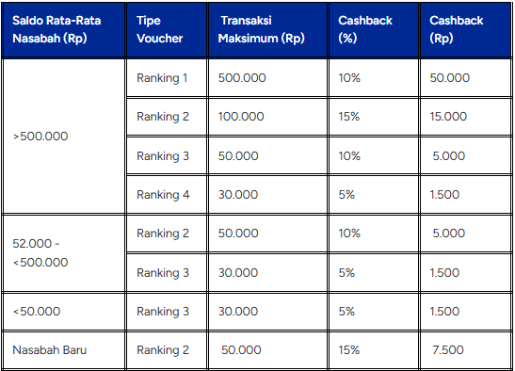Click the 15.000 cashback cell
515x371 pixels.
tap(465, 117)
